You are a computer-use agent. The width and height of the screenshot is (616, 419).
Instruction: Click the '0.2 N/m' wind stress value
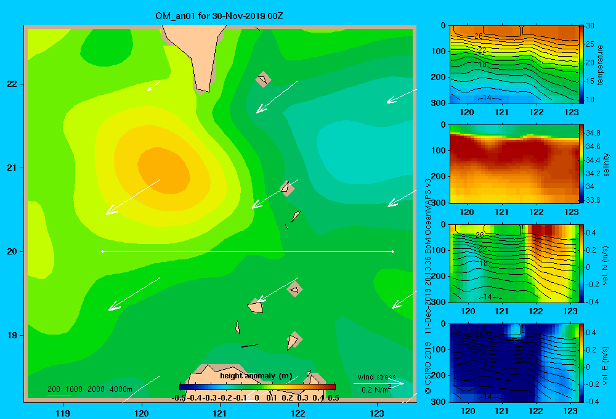376,389
